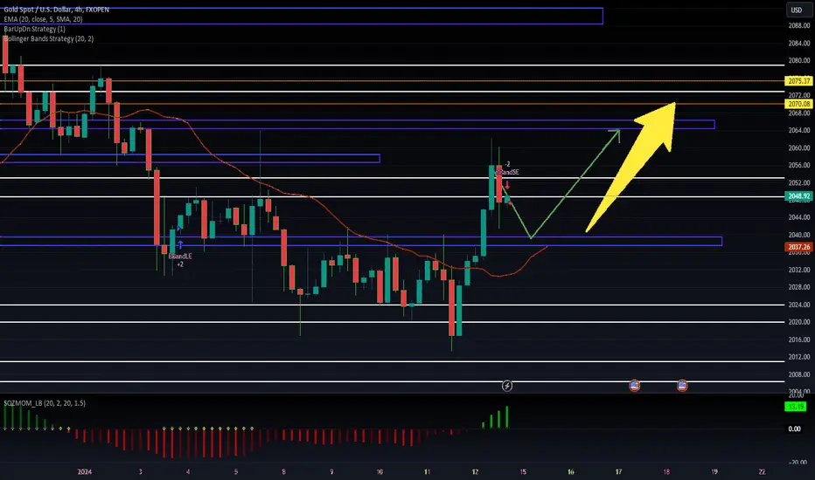Click the 0.00 zero line label in momentum pane
The image size is (815, 480).
point(794,429)
